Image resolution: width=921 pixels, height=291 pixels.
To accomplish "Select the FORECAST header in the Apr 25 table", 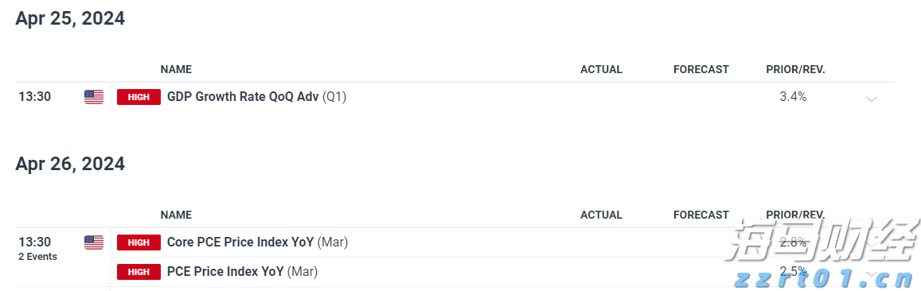I will tap(701, 69).
